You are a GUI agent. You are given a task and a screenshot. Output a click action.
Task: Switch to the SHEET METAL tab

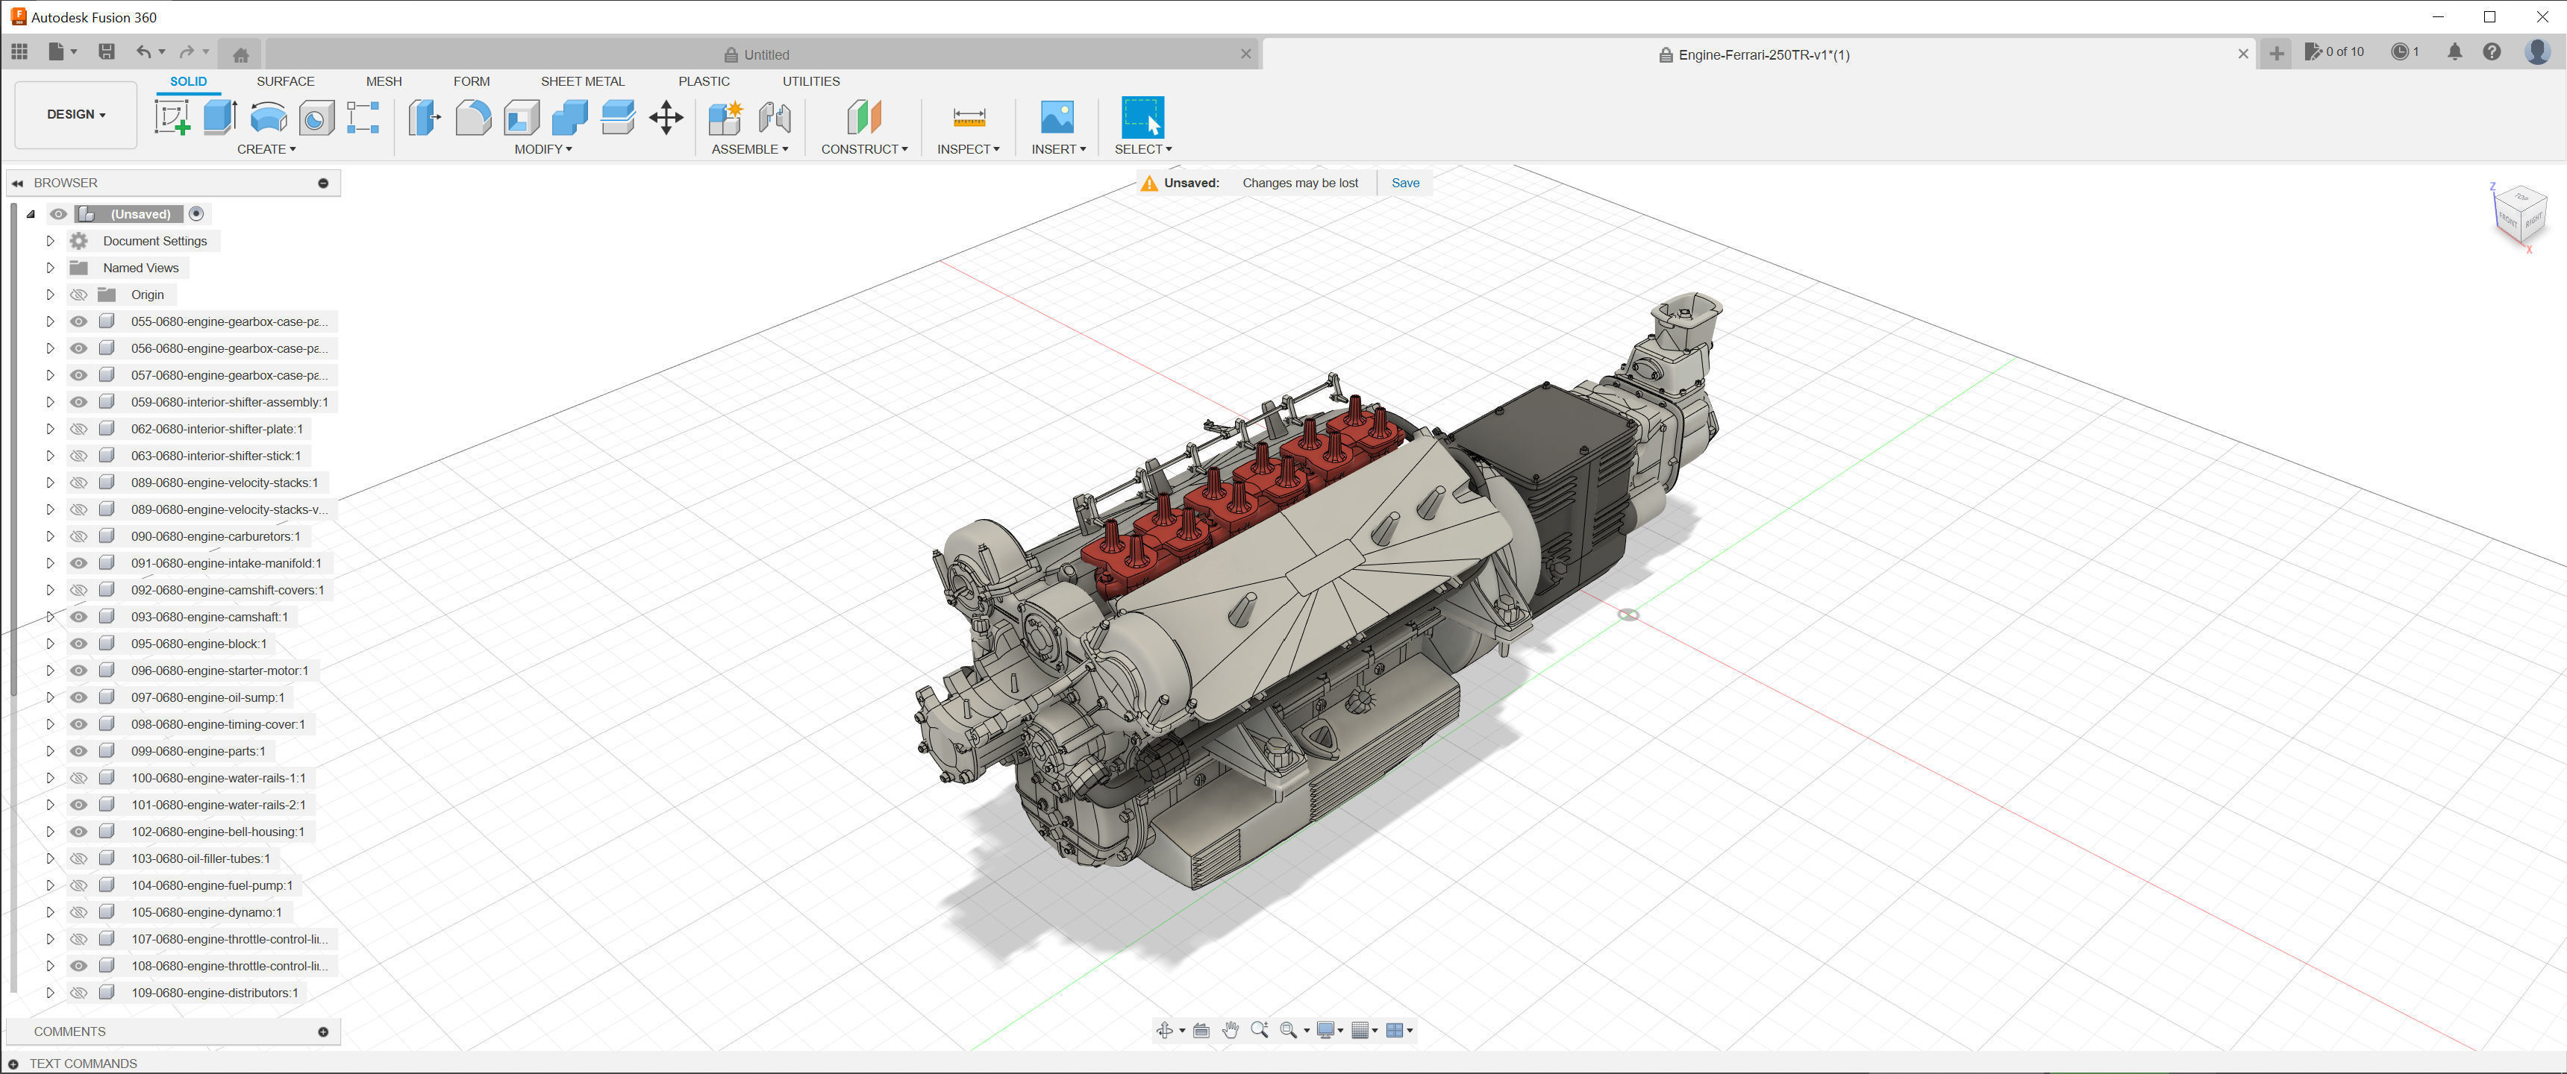[582, 82]
